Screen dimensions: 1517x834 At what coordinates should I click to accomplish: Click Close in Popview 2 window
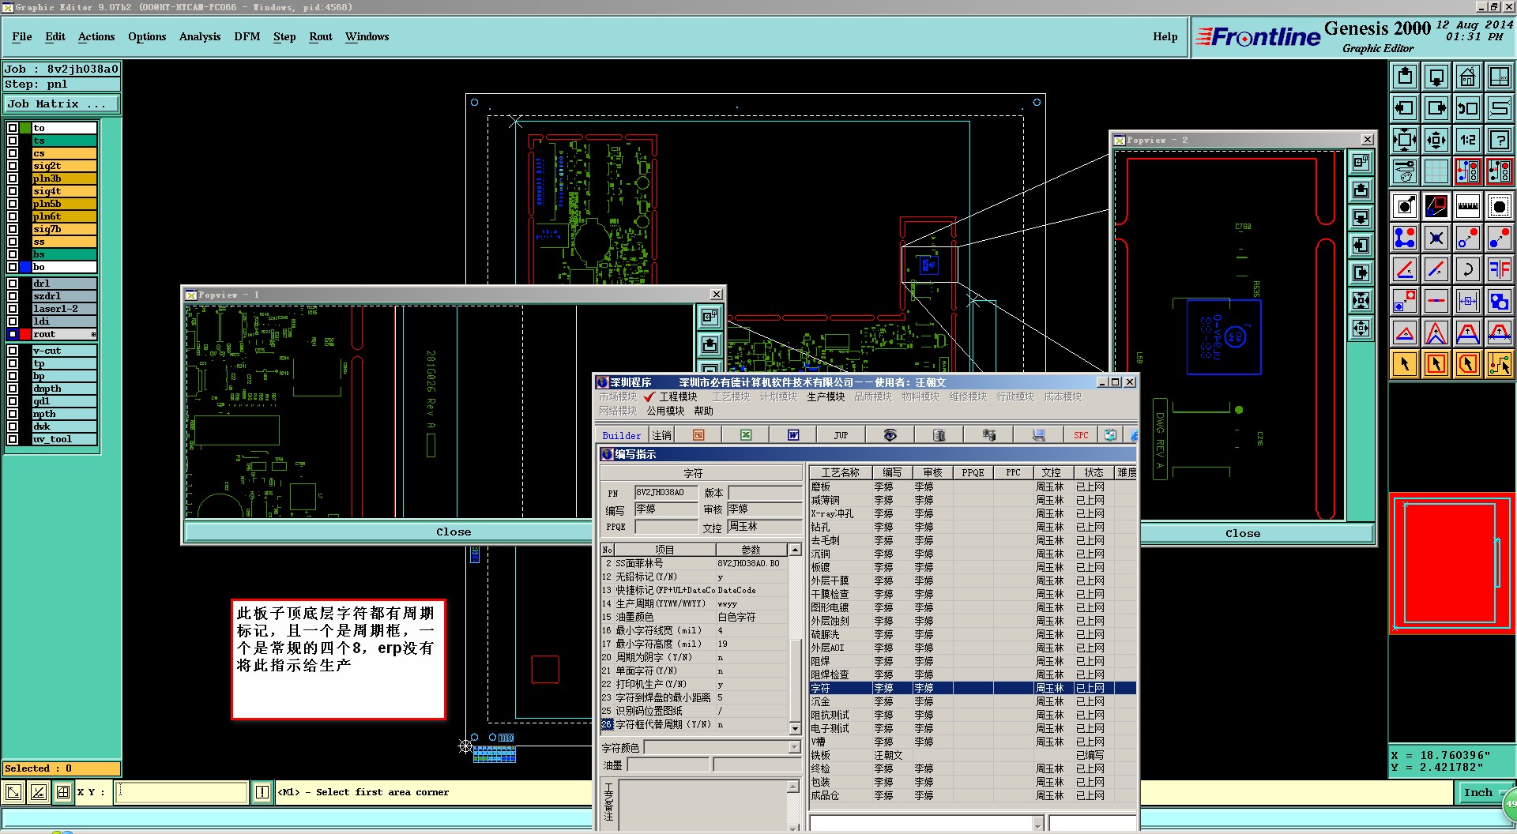click(1243, 534)
